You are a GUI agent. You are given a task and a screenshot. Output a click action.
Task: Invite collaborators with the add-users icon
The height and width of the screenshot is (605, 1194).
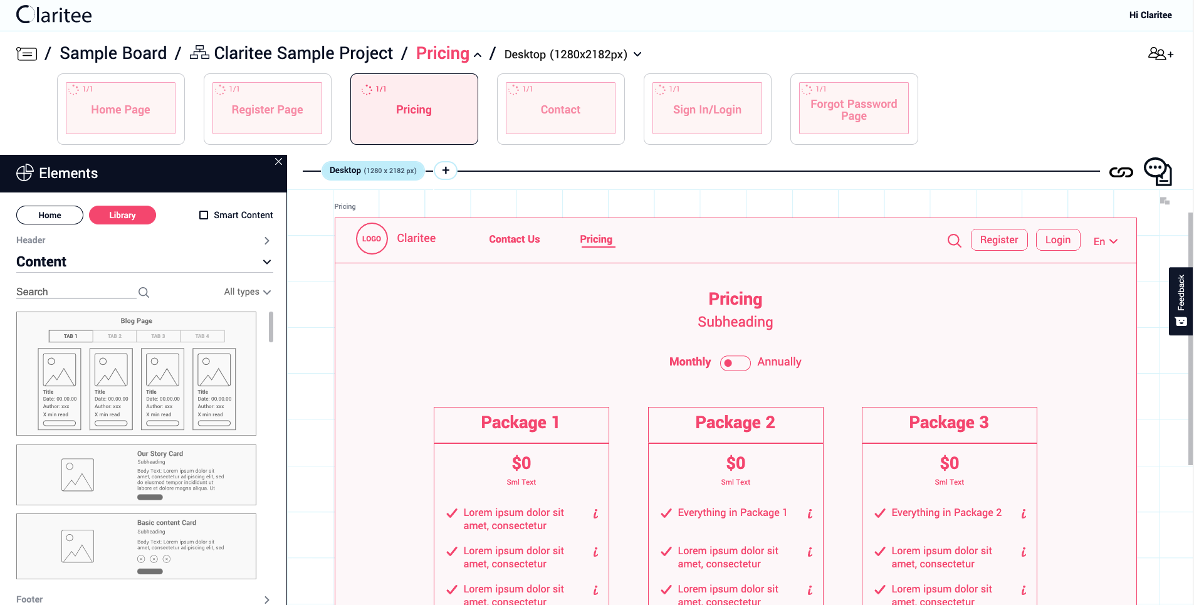[1160, 54]
